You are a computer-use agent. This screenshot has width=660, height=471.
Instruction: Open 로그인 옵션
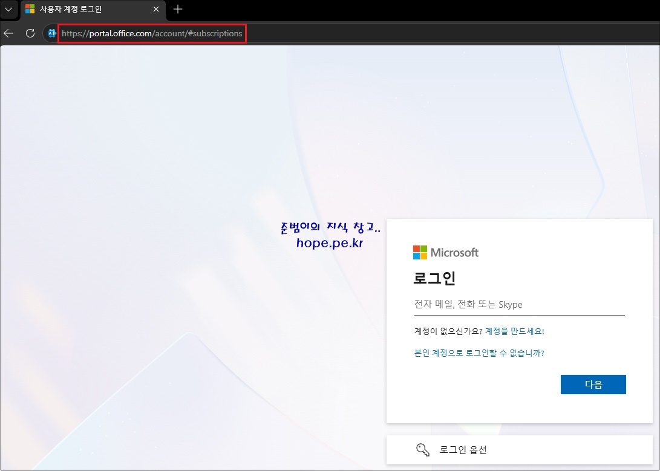[x=520, y=450]
